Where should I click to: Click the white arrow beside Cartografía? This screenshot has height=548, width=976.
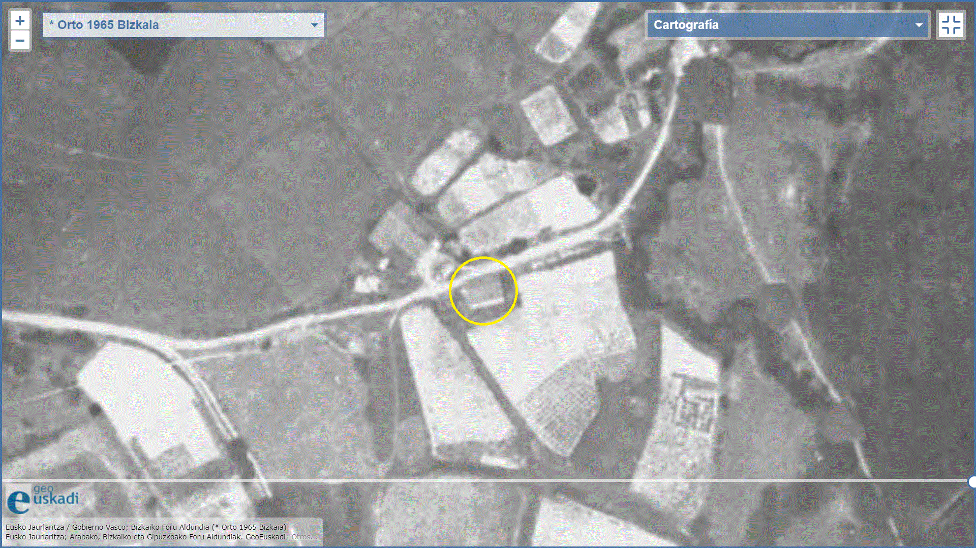point(919,25)
